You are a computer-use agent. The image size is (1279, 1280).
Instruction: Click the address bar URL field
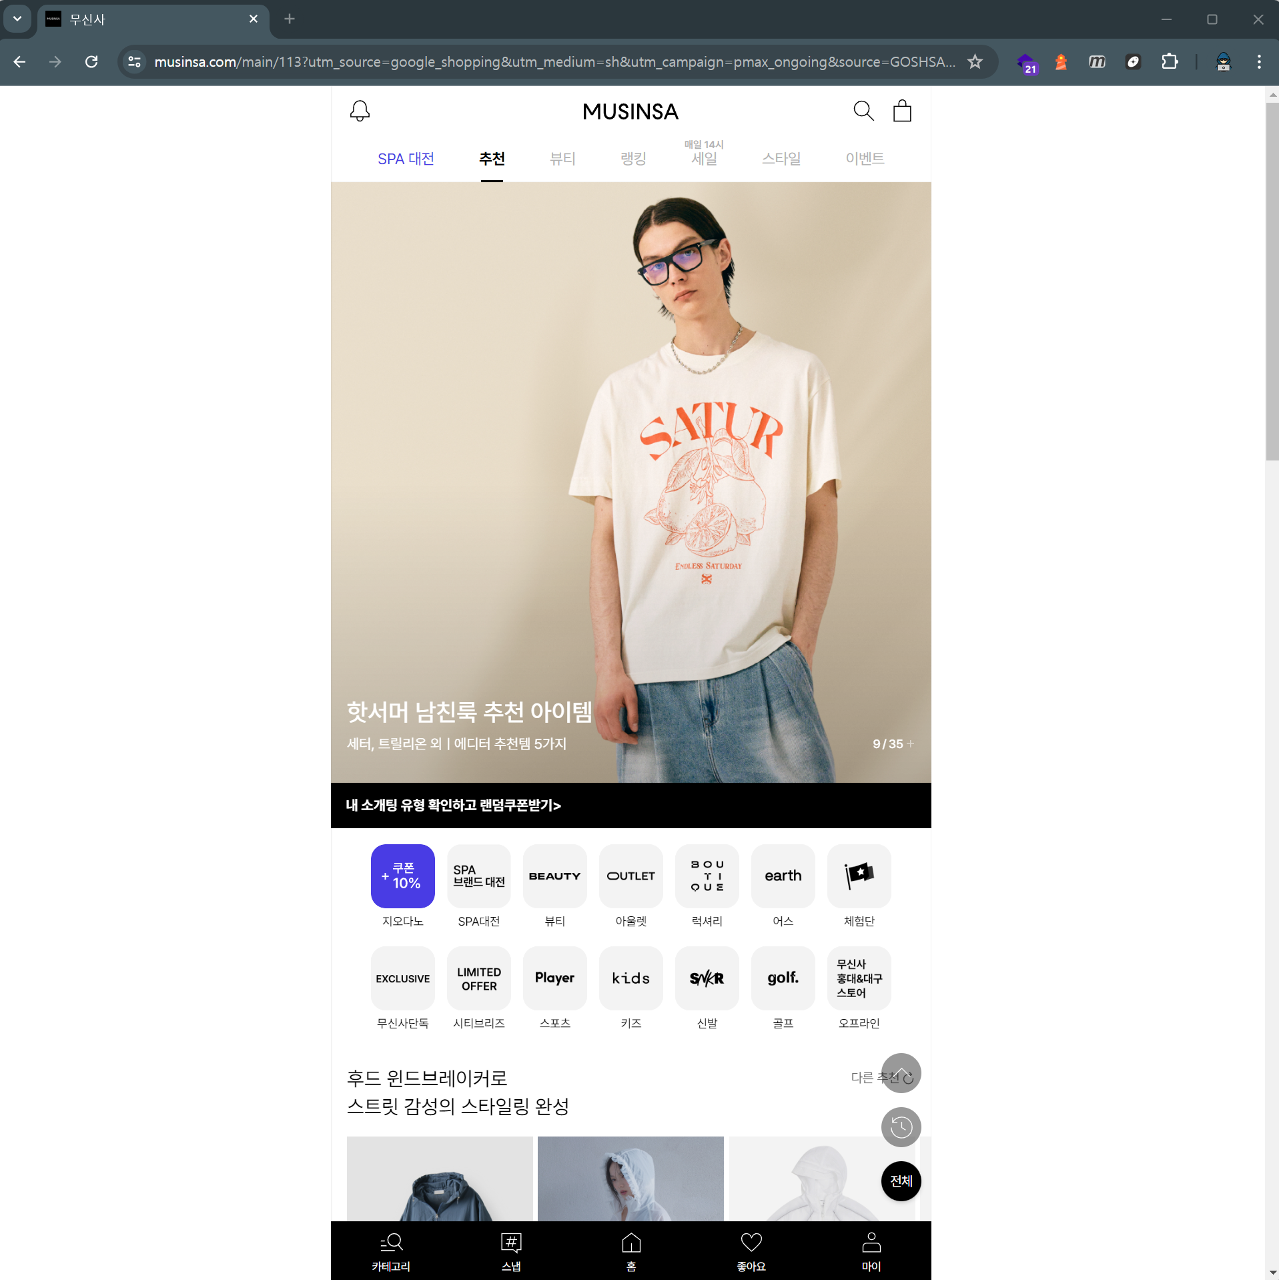[x=555, y=62]
